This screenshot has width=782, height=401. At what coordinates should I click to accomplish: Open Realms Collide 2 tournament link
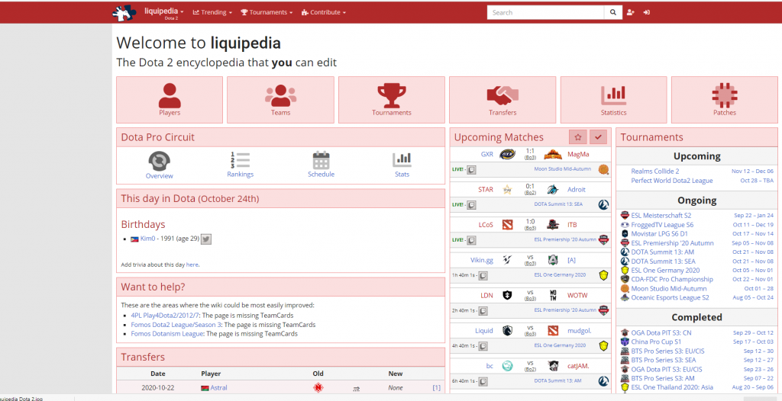654,171
